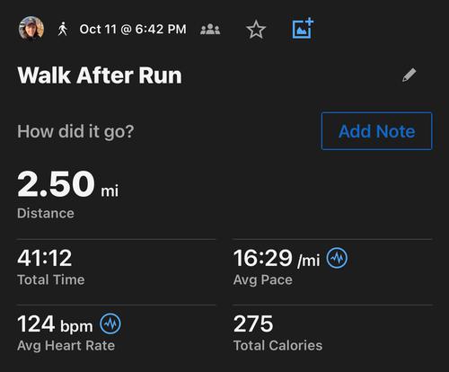Select the Distance label
Image resolution: width=449 pixels, height=372 pixels.
click(x=46, y=213)
